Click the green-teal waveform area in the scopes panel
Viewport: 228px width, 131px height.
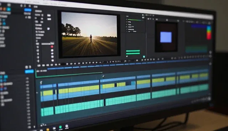(x=196, y=49)
